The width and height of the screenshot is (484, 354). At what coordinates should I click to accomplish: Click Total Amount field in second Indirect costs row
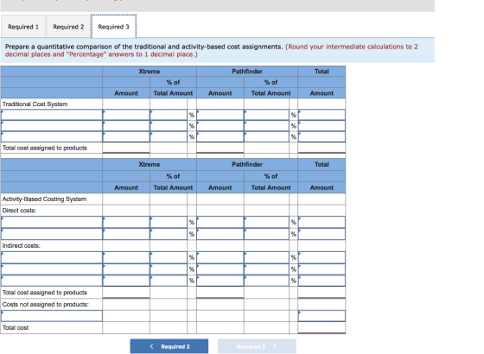[x=322, y=269]
